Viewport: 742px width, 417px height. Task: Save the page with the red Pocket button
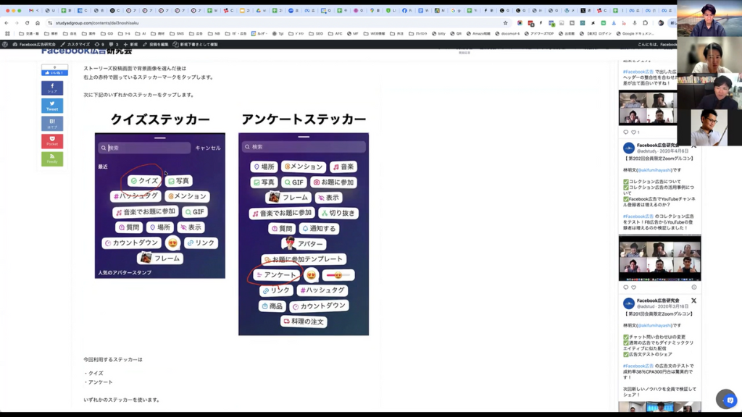point(52,141)
